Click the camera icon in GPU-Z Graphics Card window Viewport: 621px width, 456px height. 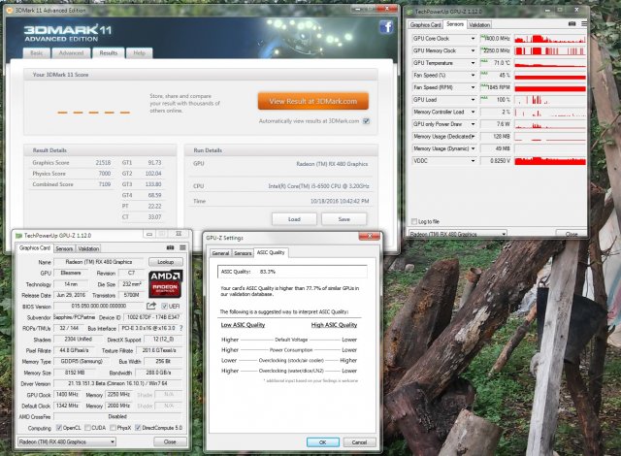point(170,248)
